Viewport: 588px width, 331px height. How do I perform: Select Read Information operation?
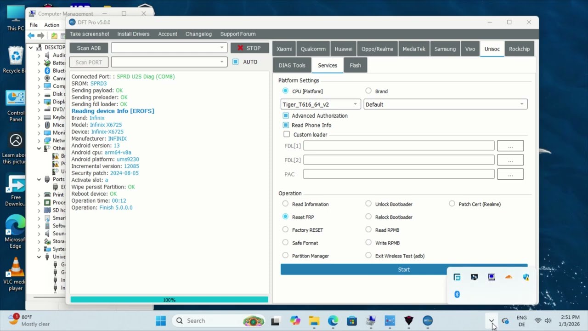pyautogui.click(x=286, y=204)
